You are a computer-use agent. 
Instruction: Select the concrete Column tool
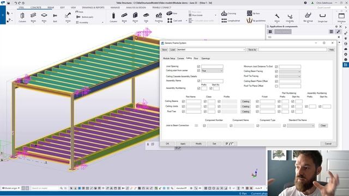point(113,17)
